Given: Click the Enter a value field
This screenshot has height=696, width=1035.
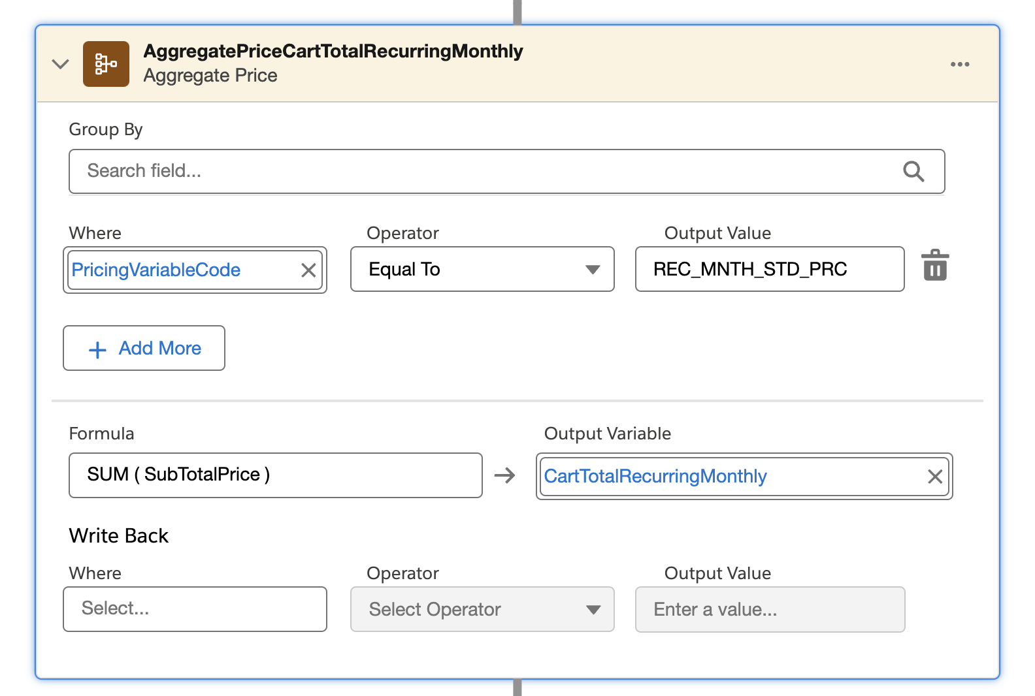Looking at the screenshot, I should click(770, 609).
